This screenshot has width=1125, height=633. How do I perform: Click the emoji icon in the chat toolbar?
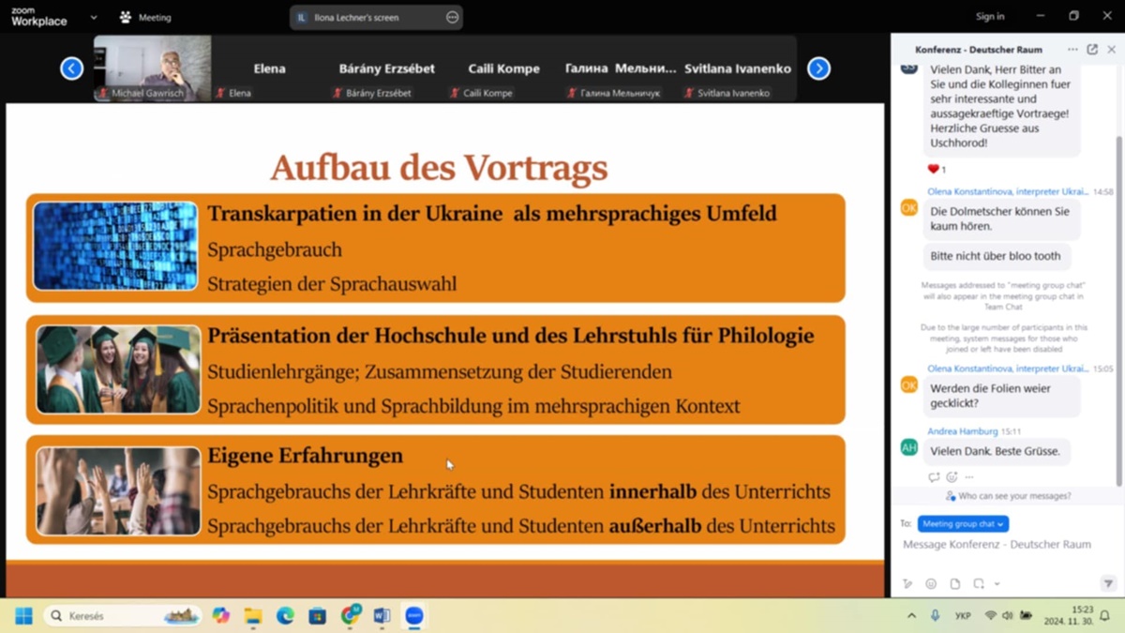[x=931, y=583]
